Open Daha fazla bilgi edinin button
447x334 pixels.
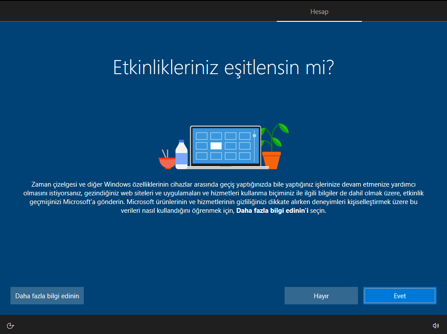click(x=47, y=296)
